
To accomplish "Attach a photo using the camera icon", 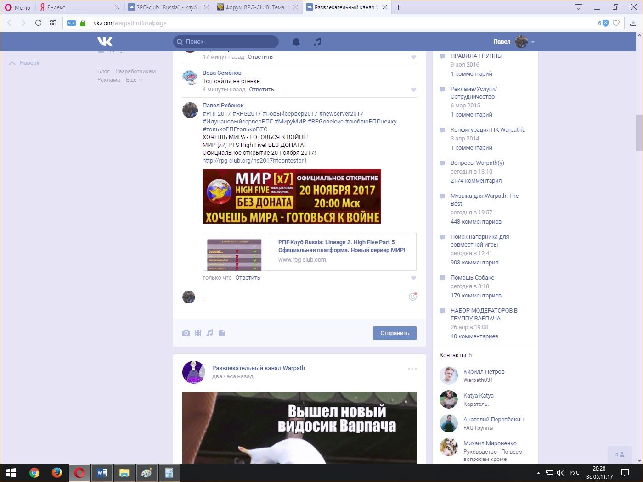I will pos(186,333).
